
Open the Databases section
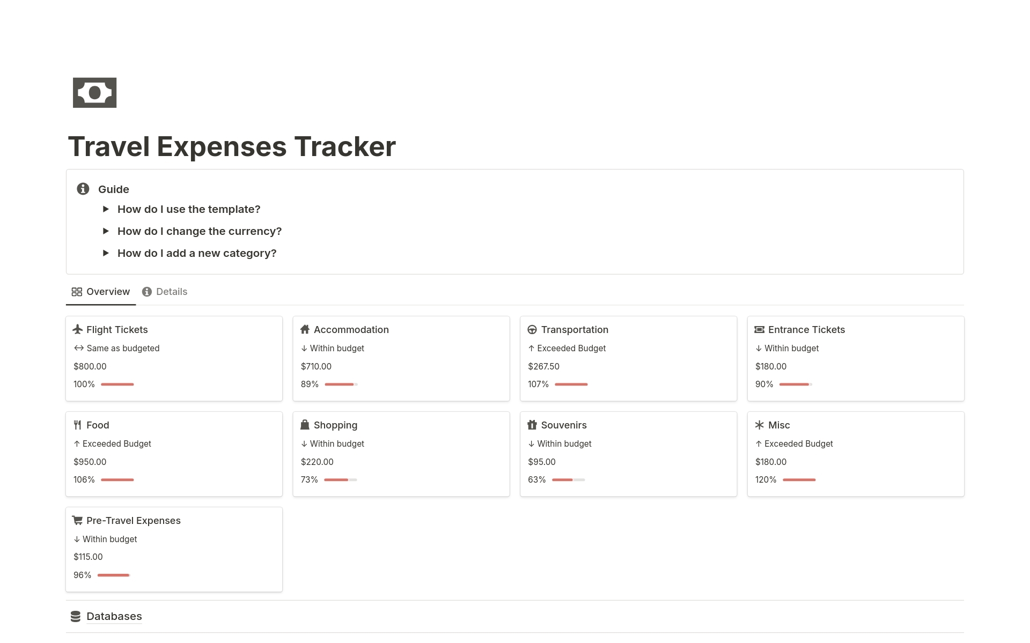coord(114,616)
